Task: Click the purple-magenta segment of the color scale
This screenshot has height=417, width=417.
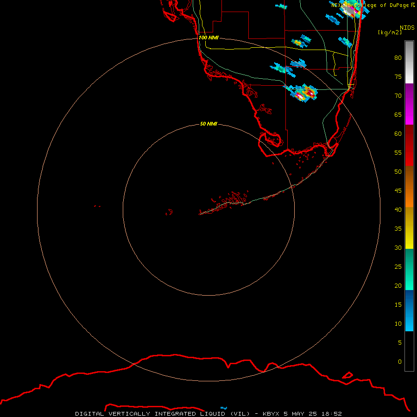Action: pos(409,104)
